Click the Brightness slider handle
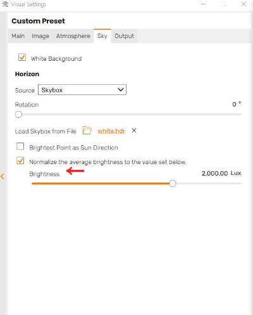This screenshot has height=315, width=253. pyautogui.click(x=173, y=184)
